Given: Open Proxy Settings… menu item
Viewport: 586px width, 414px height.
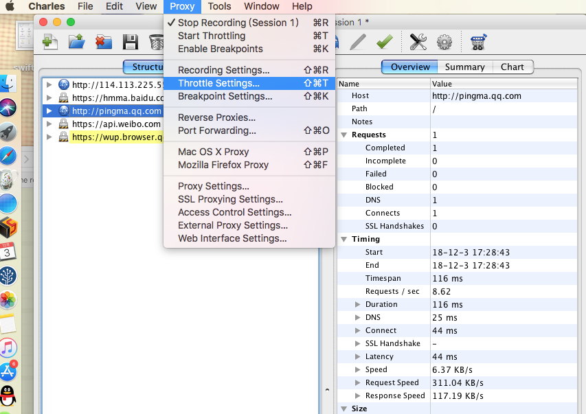Looking at the screenshot, I should tap(249, 186).
